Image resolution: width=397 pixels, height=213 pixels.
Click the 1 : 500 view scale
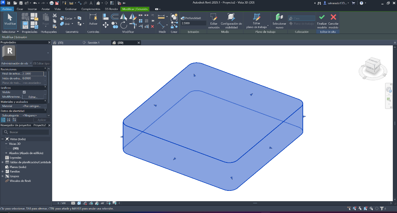(62, 203)
